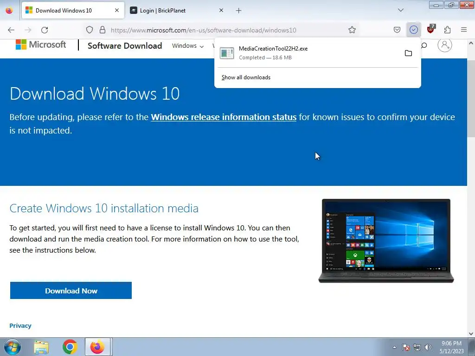The width and height of the screenshot is (475, 356).
Task: Click the Action Center flag tray icon
Action: coord(406,347)
